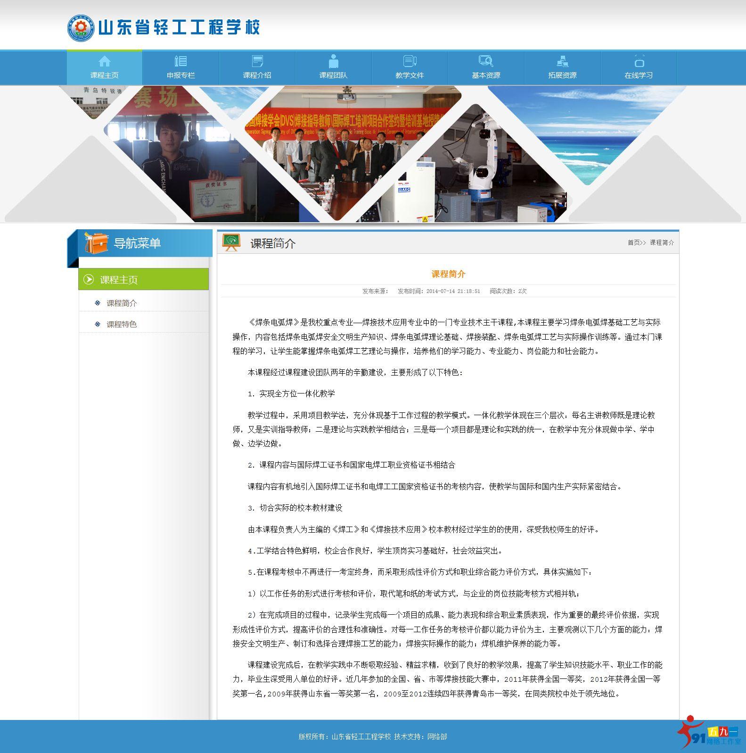Viewport: 746px width, 753px height.
Task: Click the chalkboard icon next to 课程简介
Action: 231,243
